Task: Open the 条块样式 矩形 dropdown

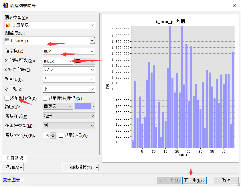Action: coord(69,116)
